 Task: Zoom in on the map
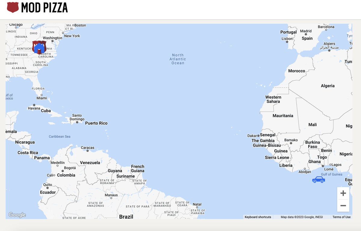[343, 193]
